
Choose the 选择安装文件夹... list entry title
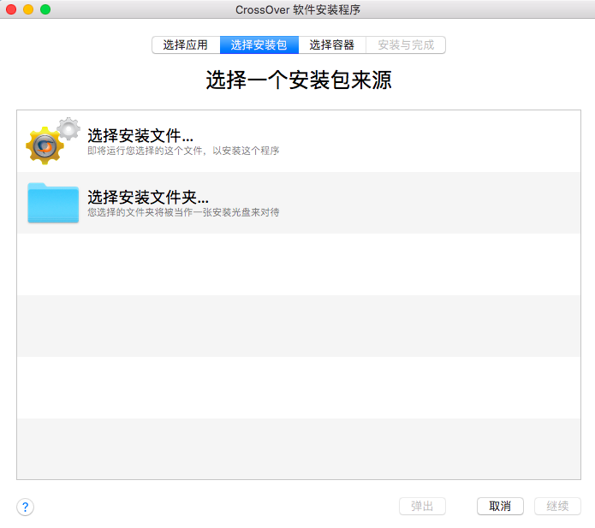tap(148, 196)
